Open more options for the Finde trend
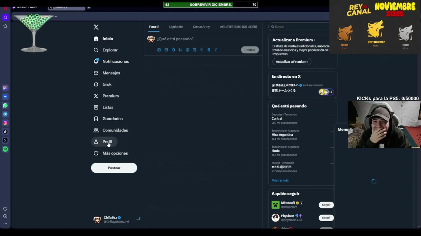Screen dimensions: 421x236 point(332,147)
